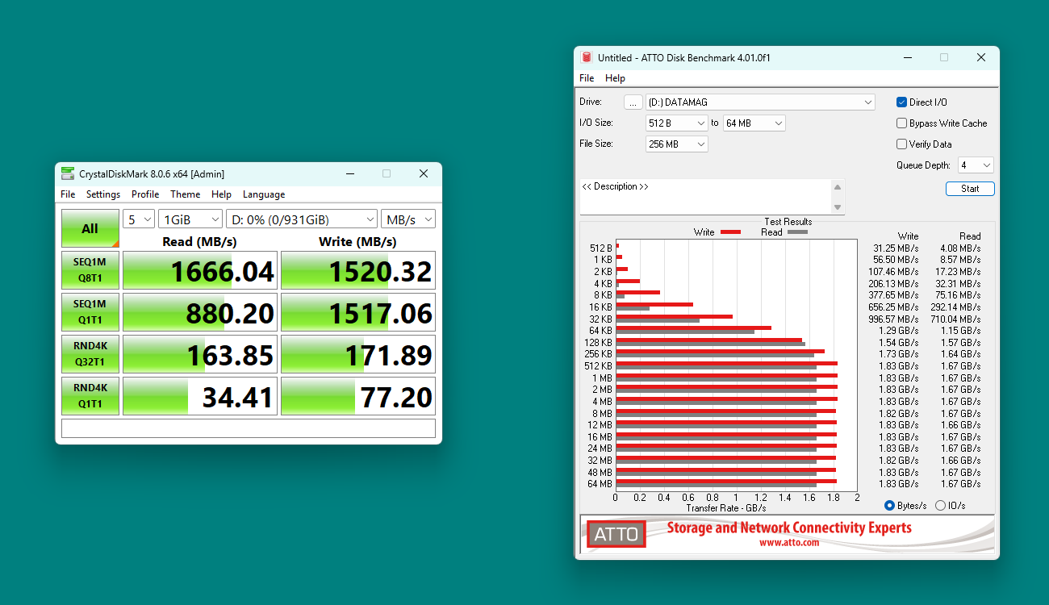Image resolution: width=1049 pixels, height=605 pixels.
Task: Start the SEQ1M Q8T1 test
Action: pos(90,270)
